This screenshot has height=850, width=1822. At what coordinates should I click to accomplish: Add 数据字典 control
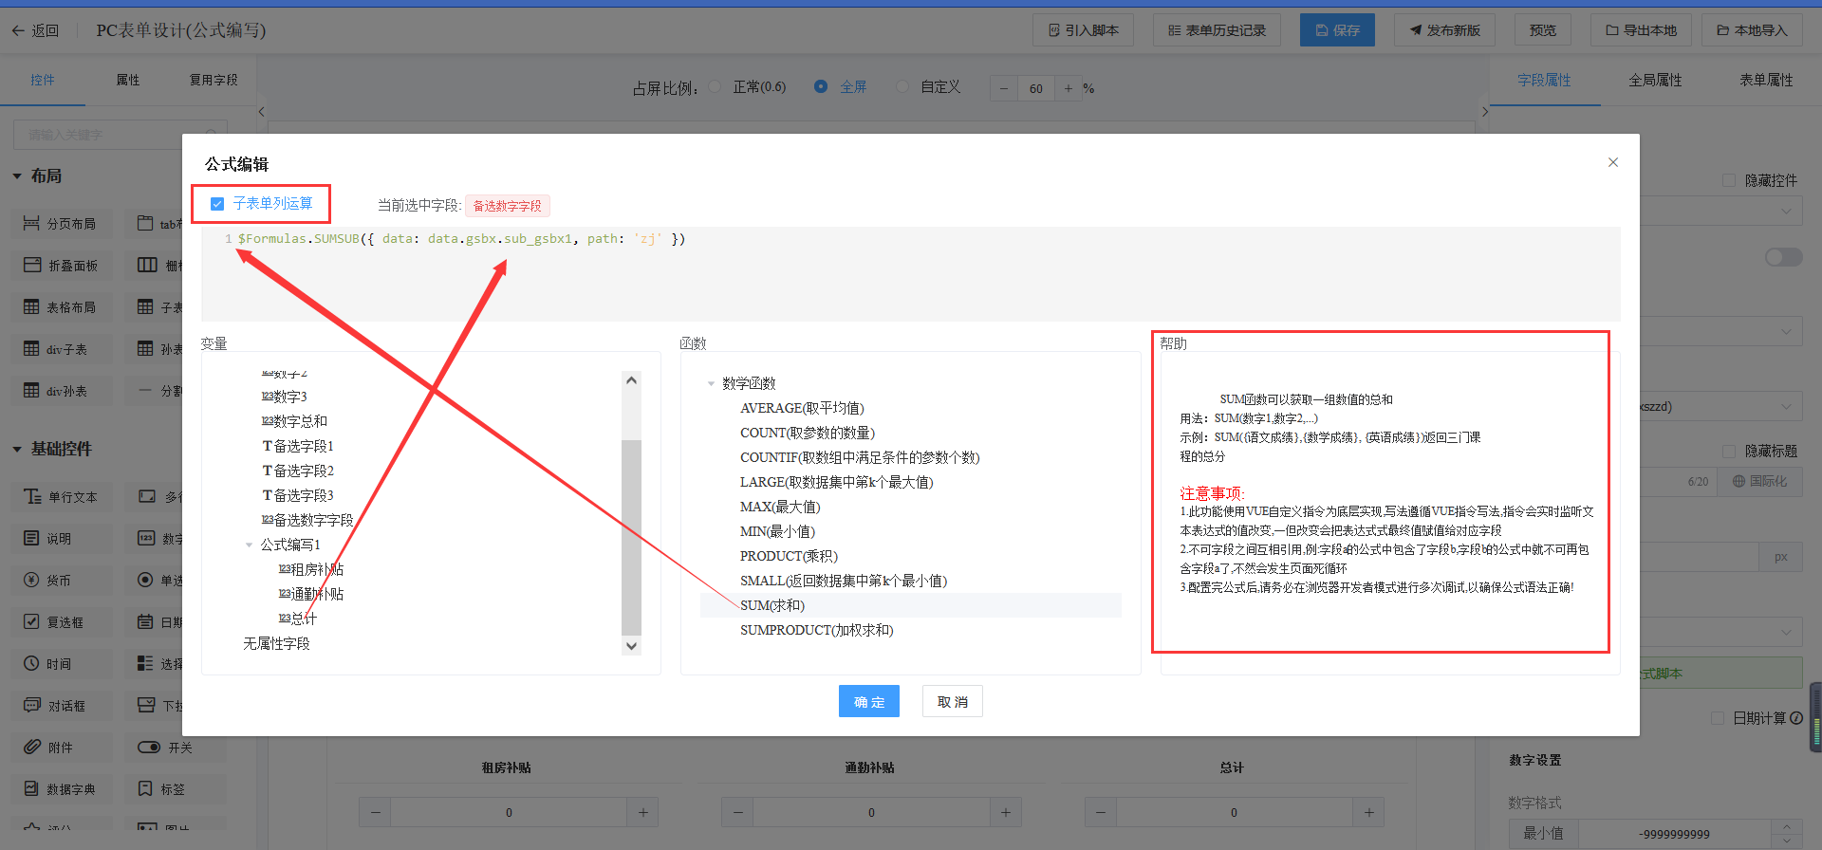62,789
